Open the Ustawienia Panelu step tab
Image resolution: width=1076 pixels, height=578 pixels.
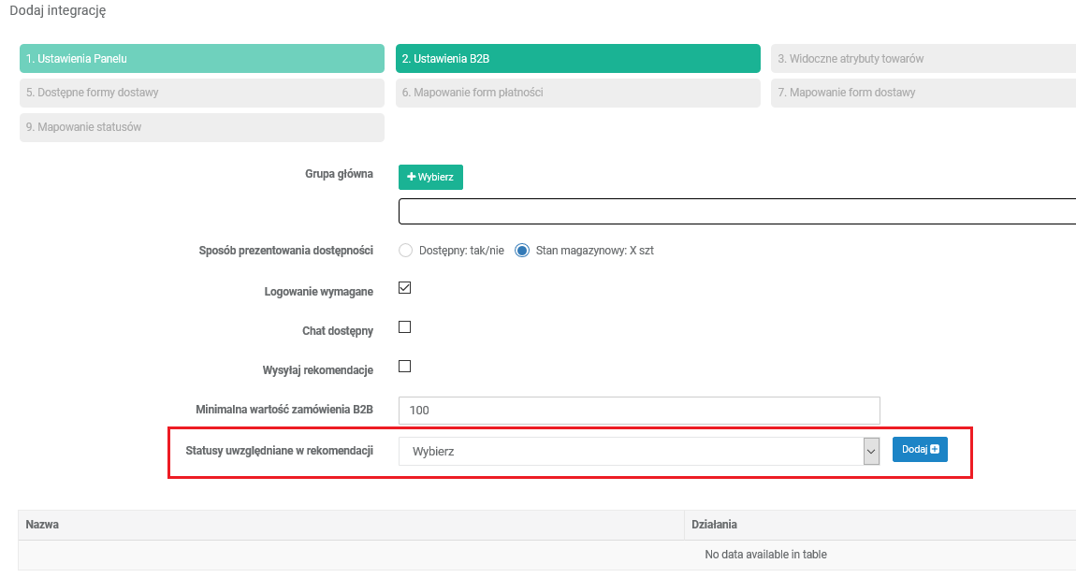(x=201, y=58)
